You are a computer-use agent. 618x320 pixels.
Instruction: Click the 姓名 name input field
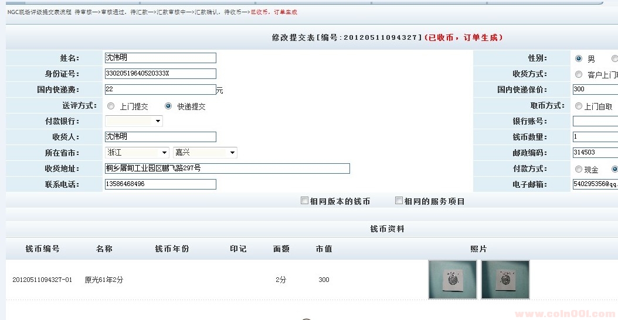160,58
